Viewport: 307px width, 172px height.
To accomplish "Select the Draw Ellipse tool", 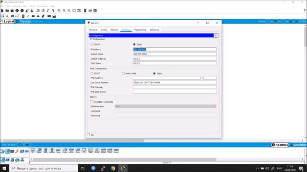I will (x=38, y=16).
